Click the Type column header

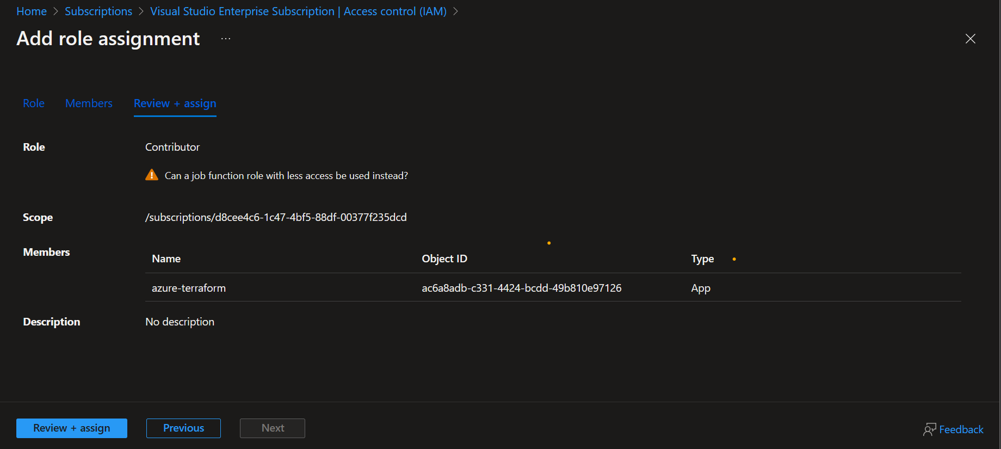(702, 259)
